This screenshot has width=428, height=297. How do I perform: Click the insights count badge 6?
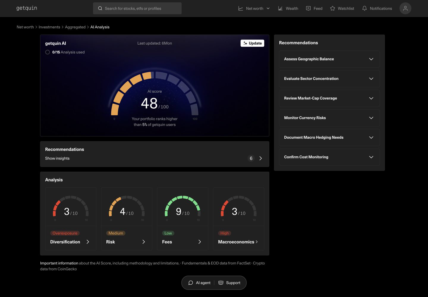point(251,158)
